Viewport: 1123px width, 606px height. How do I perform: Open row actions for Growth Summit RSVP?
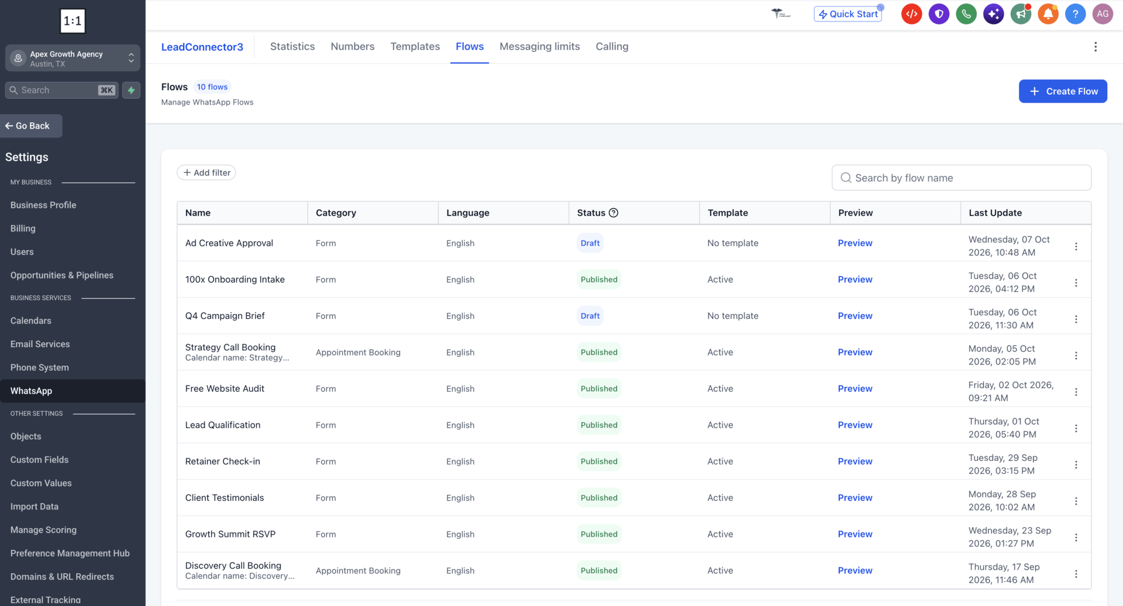[x=1076, y=538]
